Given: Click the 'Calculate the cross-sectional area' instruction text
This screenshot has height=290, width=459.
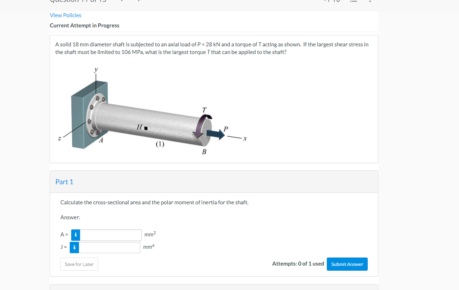Looking at the screenshot, I should pyautogui.click(x=154, y=202).
